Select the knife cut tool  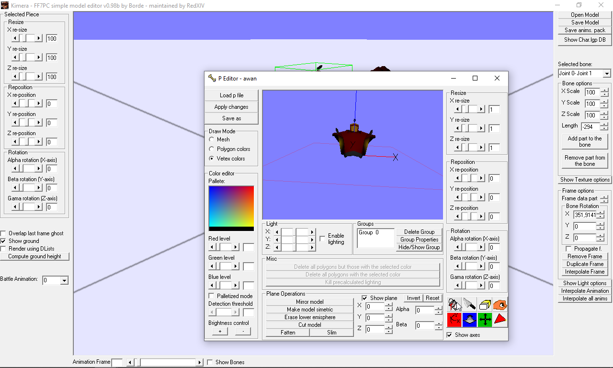[470, 304]
